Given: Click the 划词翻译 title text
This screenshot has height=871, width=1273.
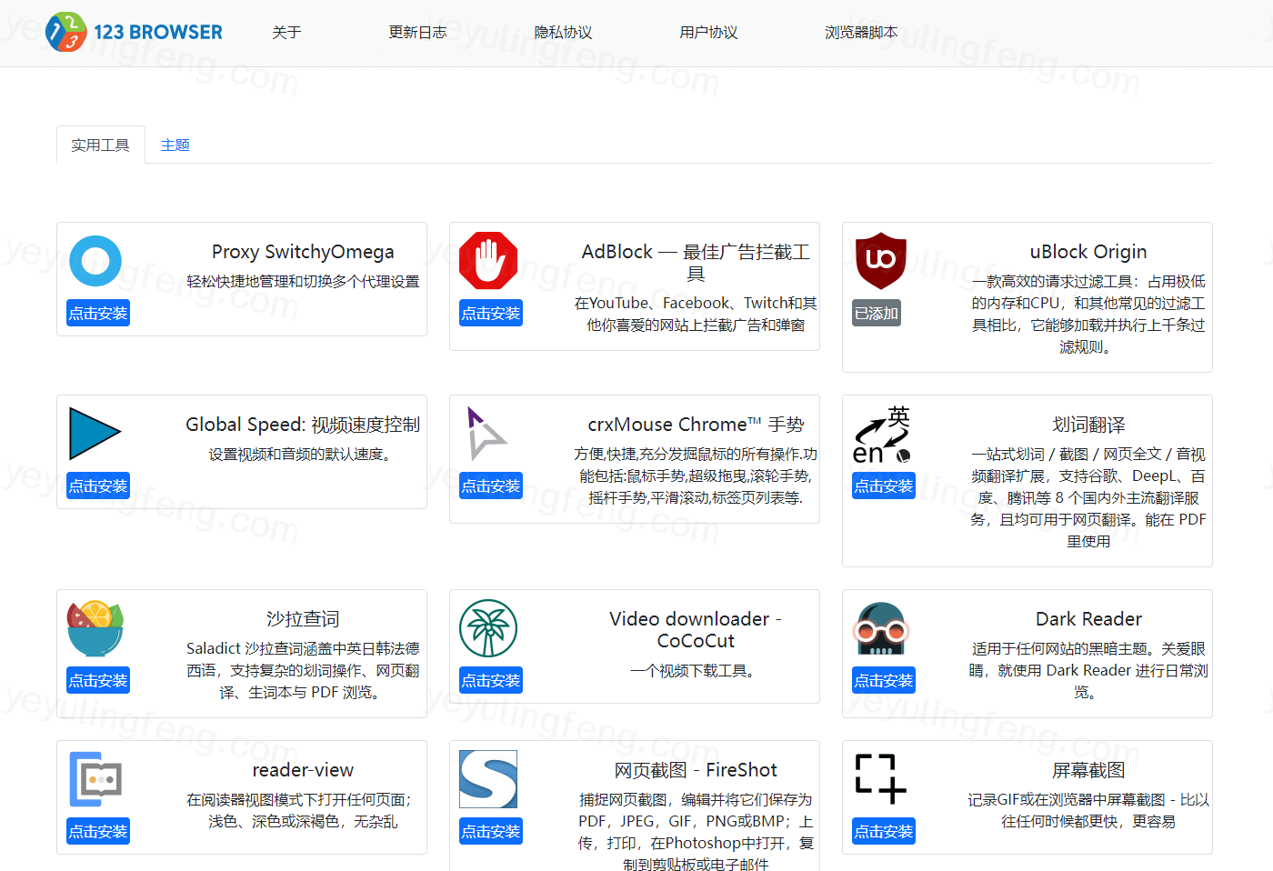Looking at the screenshot, I should (1088, 425).
